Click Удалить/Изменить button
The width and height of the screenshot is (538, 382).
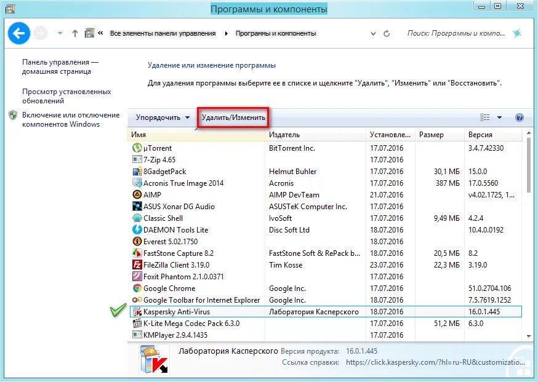233,117
